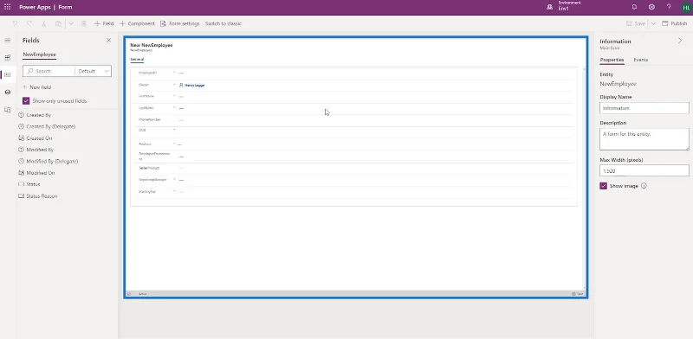Select the PhoneNumber field on the form
Viewport: 693px width, 339px height.
pos(353,119)
